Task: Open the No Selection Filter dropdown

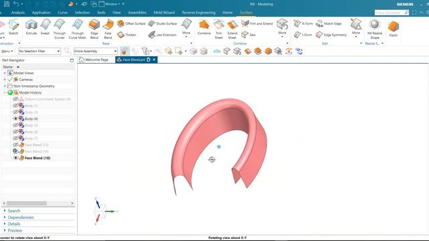Action: click(40, 51)
